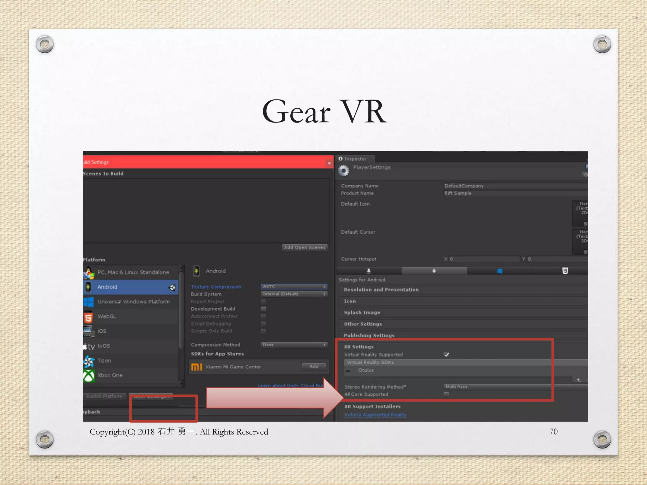Edit the Product Name field

click(x=516, y=193)
